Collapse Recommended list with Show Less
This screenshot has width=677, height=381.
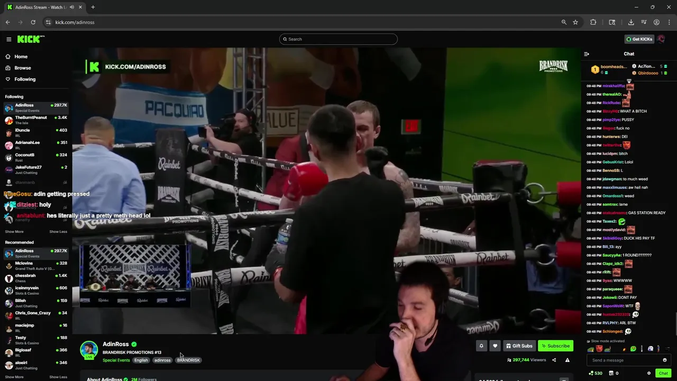click(x=58, y=377)
